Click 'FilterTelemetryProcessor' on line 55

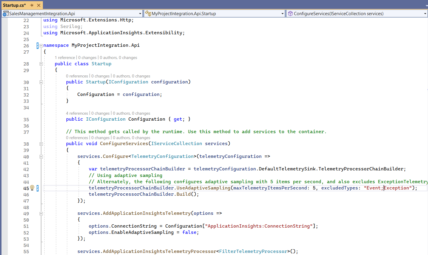(x=253, y=251)
